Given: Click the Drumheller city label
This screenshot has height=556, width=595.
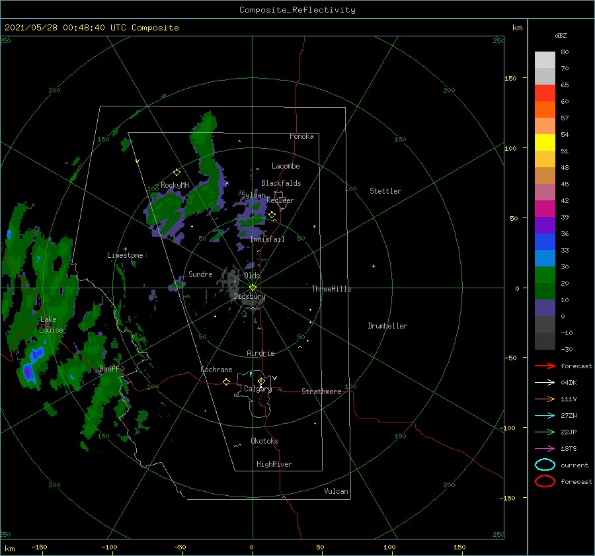Looking at the screenshot, I should [x=387, y=326].
